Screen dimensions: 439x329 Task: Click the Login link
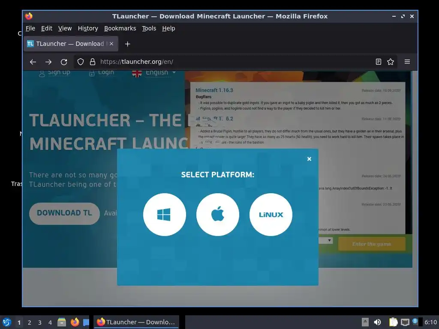pyautogui.click(x=101, y=73)
